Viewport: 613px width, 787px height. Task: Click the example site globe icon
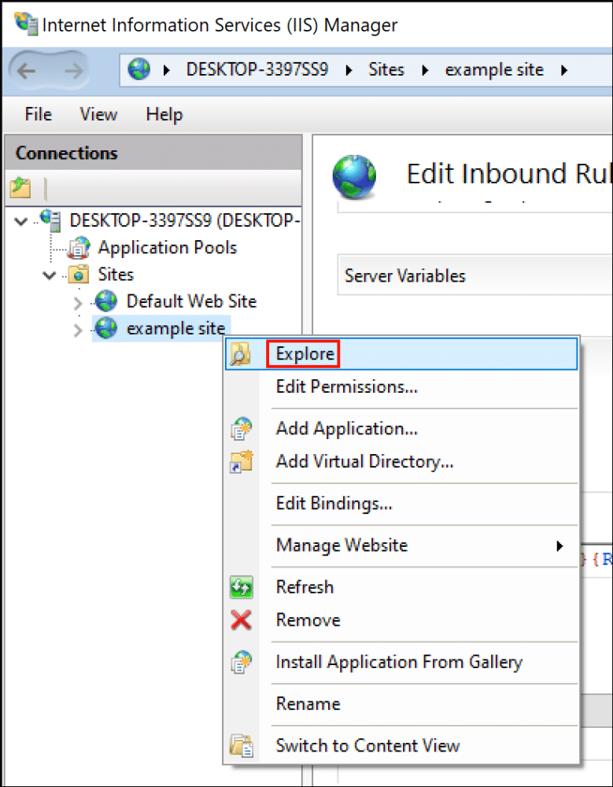106,328
